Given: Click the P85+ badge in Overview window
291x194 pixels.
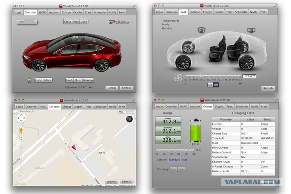Looking at the screenshot, I should (119, 22).
